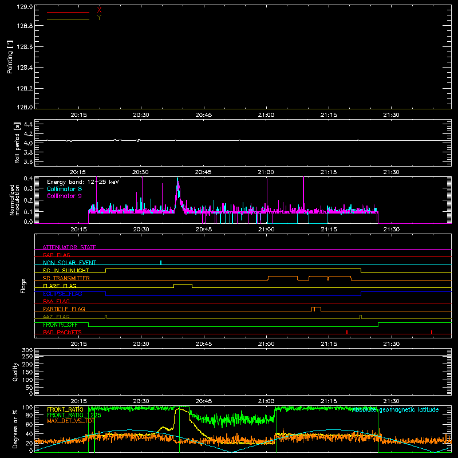Image resolution: width=458 pixels, height=458 pixels.
Task: Click the SC_IN_SUNLIGHT flag label
Action: pos(66,270)
